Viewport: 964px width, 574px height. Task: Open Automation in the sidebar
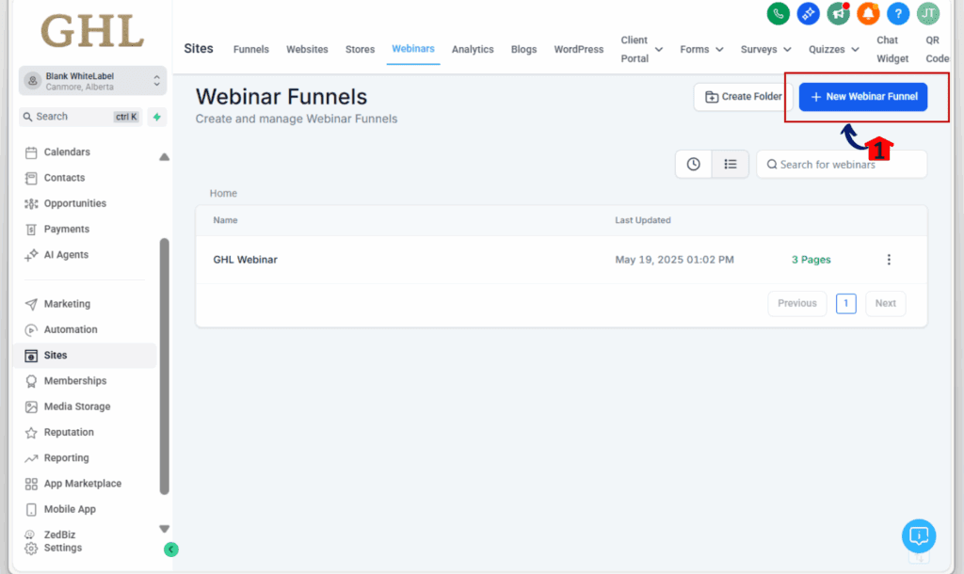(x=70, y=329)
